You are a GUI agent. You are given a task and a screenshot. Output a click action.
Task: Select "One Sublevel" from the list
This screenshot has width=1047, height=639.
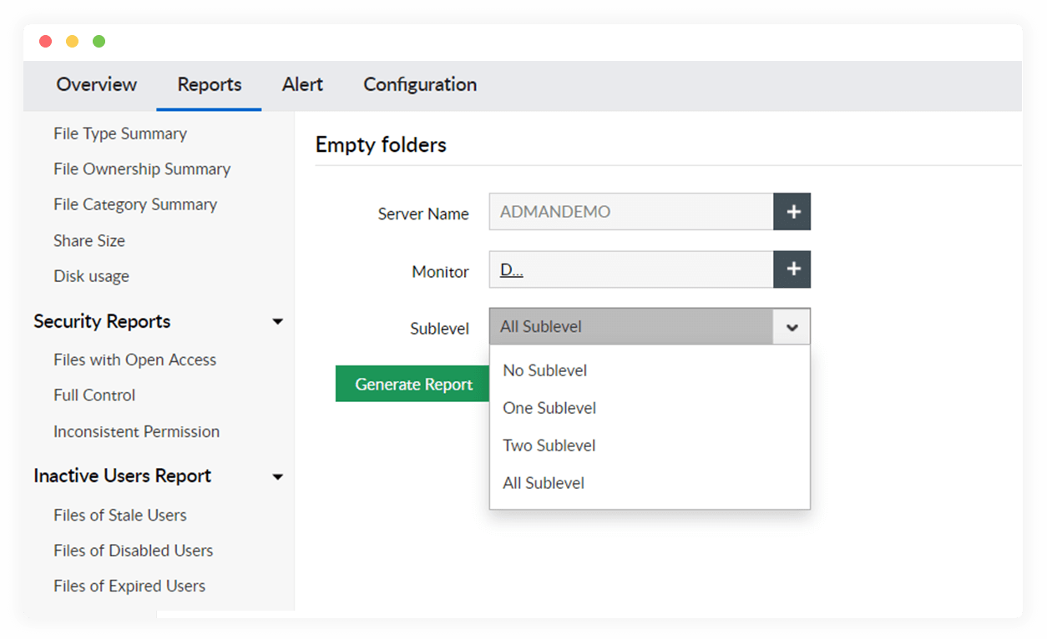pos(549,408)
